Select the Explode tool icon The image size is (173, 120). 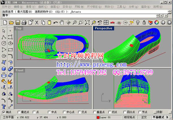[x=10, y=81]
